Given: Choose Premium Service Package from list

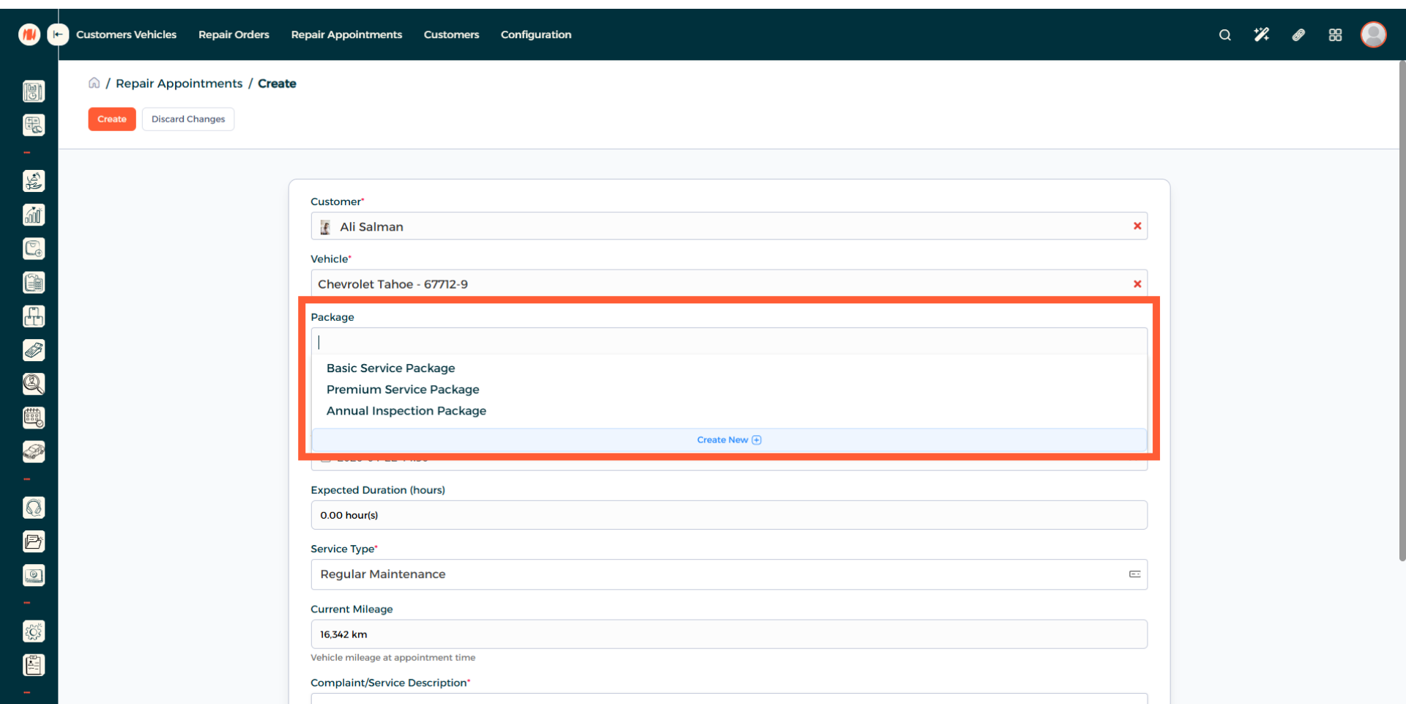Looking at the screenshot, I should 403,390.
